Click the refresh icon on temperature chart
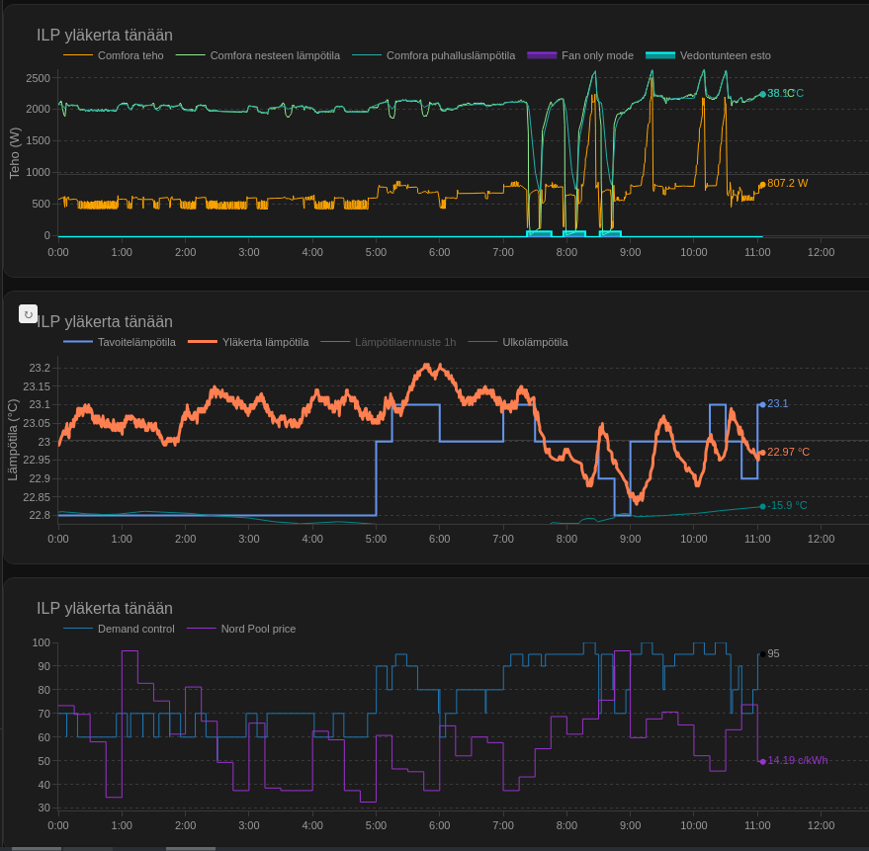Screen dimensions: 869x851 tap(28, 314)
